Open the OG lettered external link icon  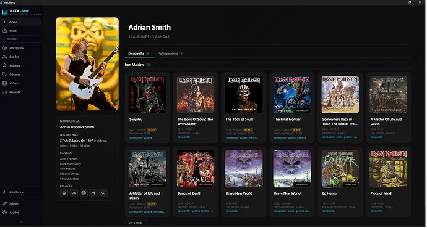pos(74,193)
